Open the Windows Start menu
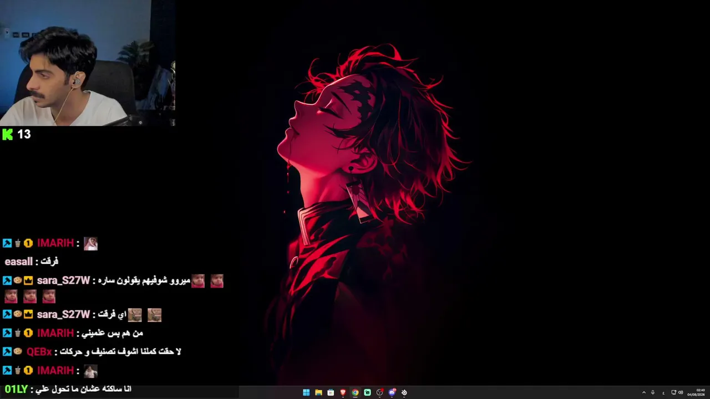710x399 pixels. (306, 392)
